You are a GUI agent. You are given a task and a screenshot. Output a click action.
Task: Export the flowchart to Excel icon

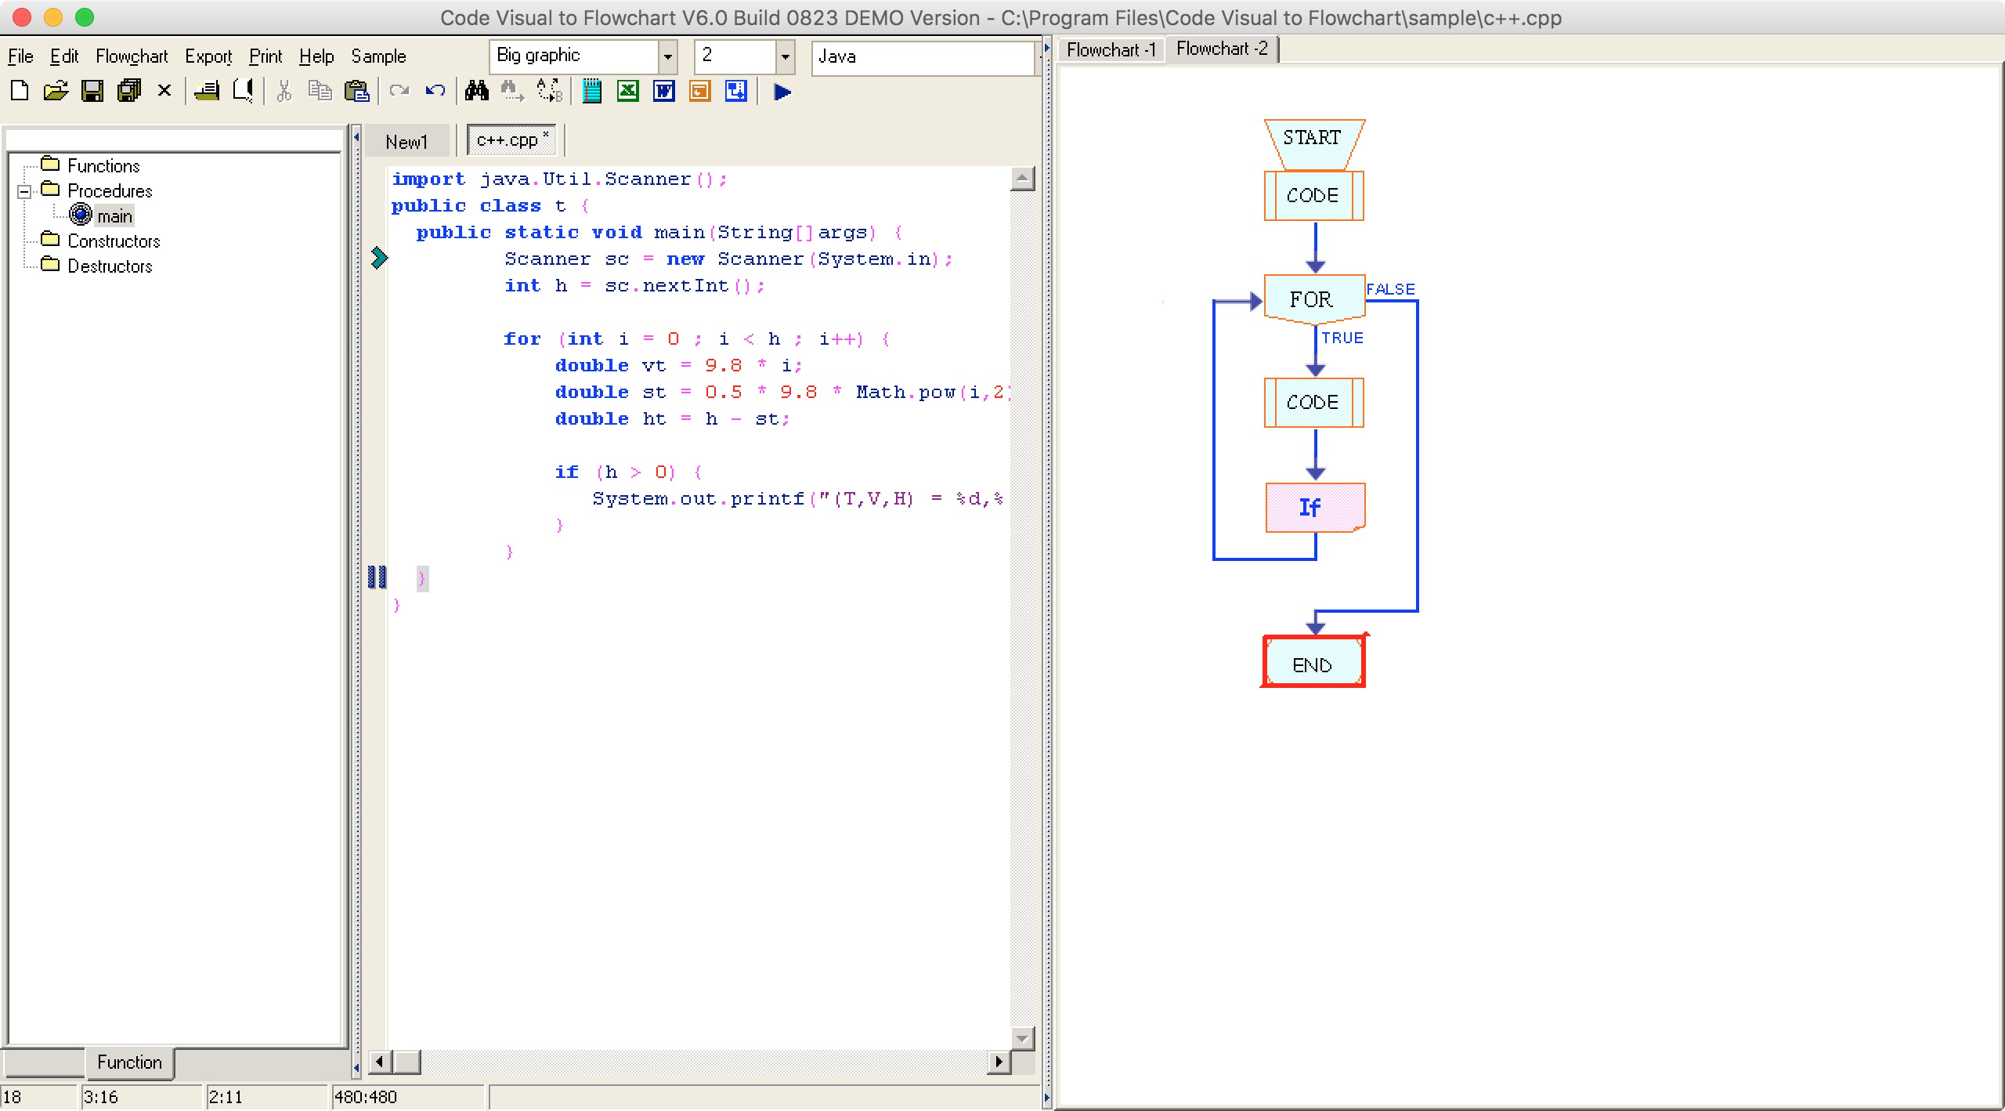click(x=628, y=92)
